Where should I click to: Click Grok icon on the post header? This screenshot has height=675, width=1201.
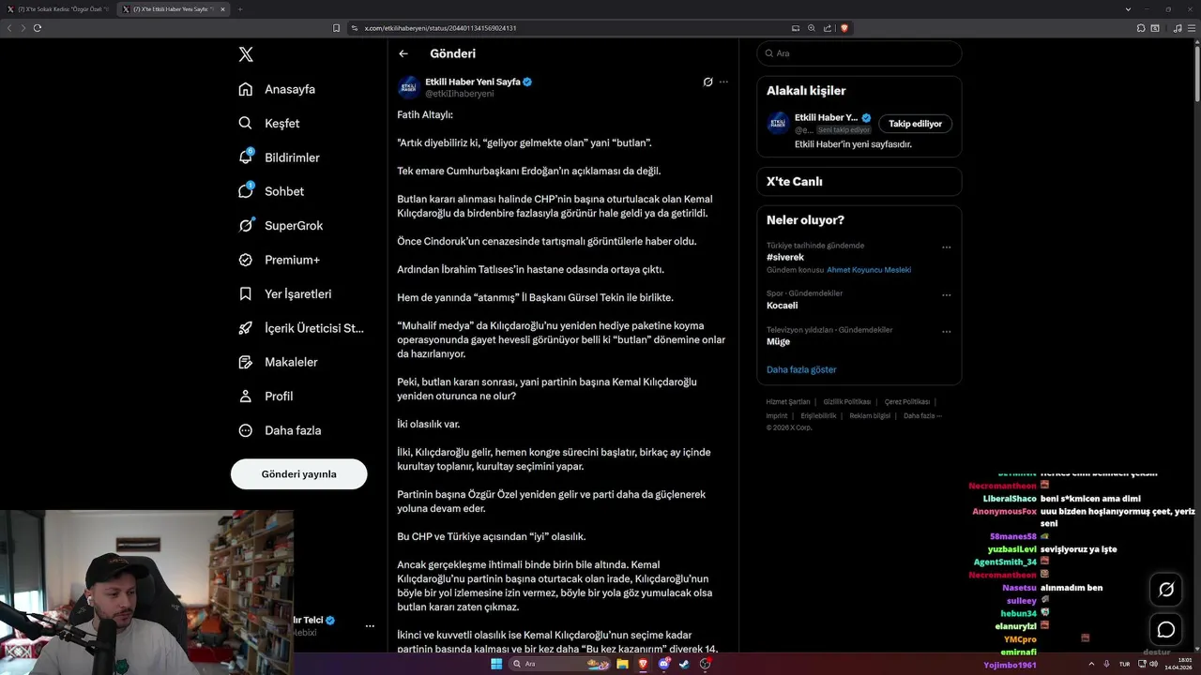coord(708,82)
